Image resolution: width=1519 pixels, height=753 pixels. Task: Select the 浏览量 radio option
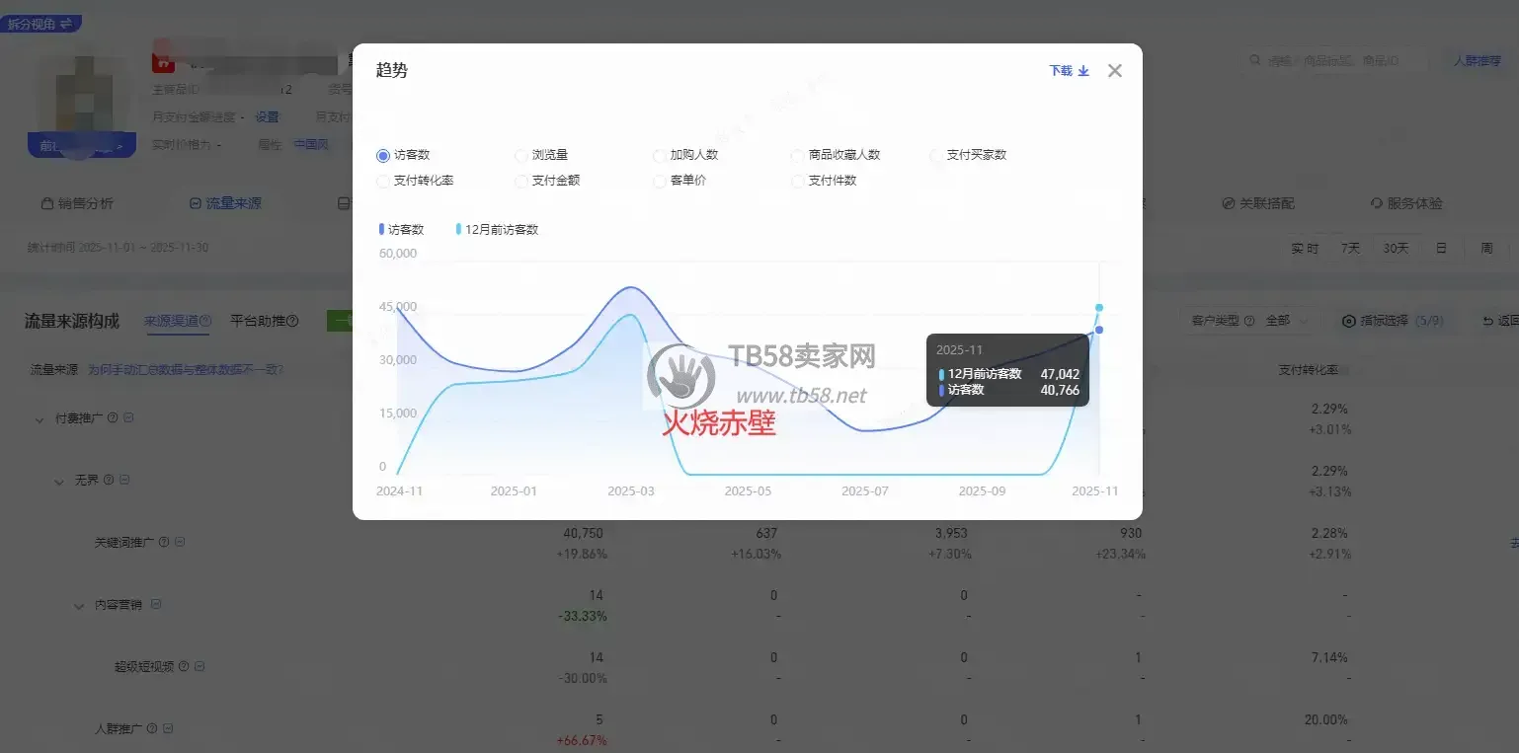click(521, 155)
